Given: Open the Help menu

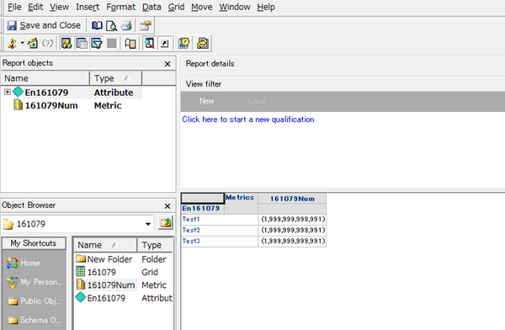Looking at the screenshot, I should (x=266, y=7).
